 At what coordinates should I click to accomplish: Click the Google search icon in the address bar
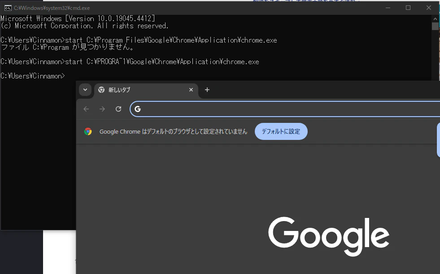138,109
